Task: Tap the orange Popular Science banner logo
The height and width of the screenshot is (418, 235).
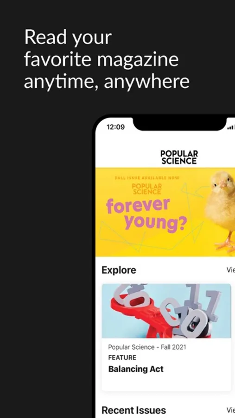Action: pyautogui.click(x=146, y=189)
